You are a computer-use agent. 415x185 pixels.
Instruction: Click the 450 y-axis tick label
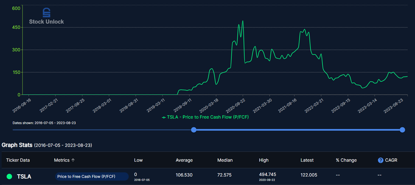click(16, 27)
